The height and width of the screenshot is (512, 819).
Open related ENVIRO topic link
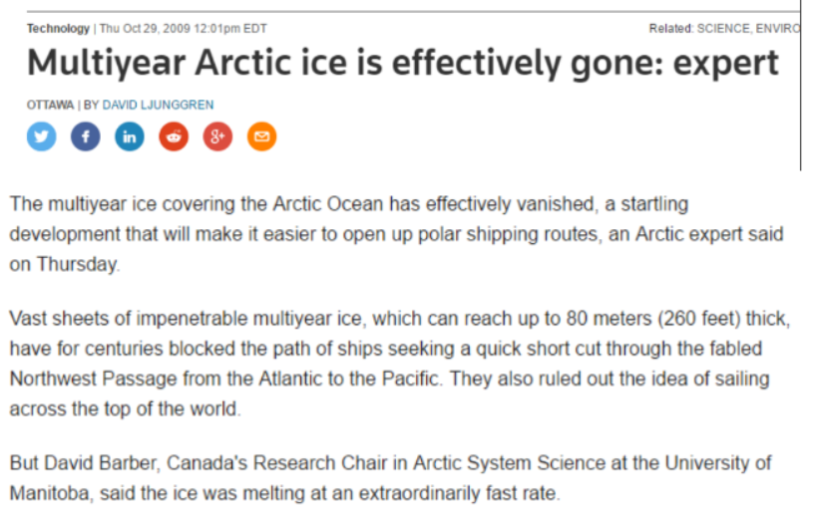(x=778, y=28)
